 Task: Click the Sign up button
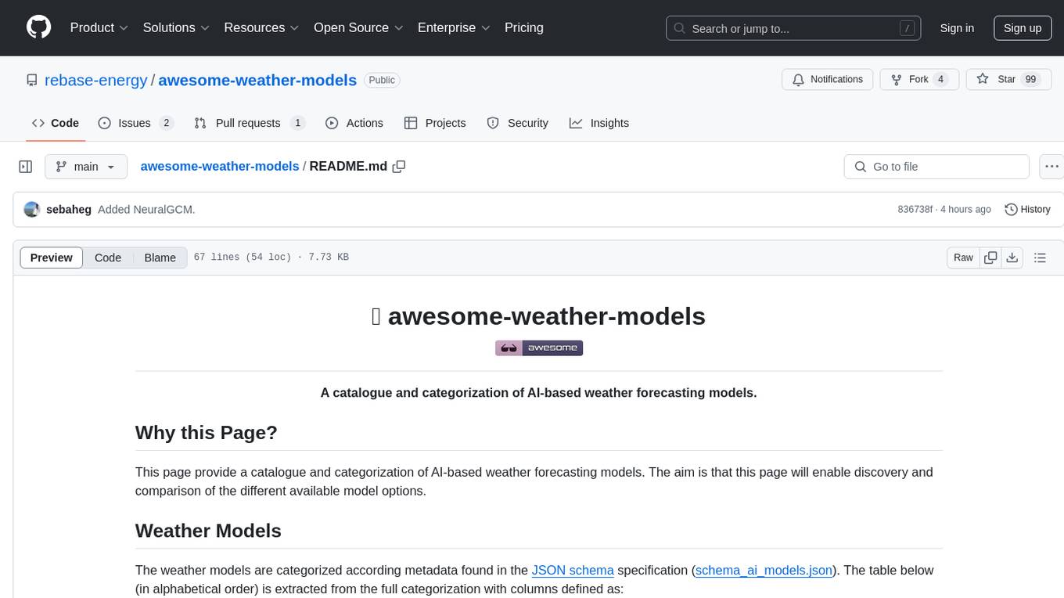[x=1023, y=28]
